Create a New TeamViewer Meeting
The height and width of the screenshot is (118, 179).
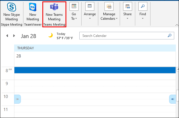[33, 12]
